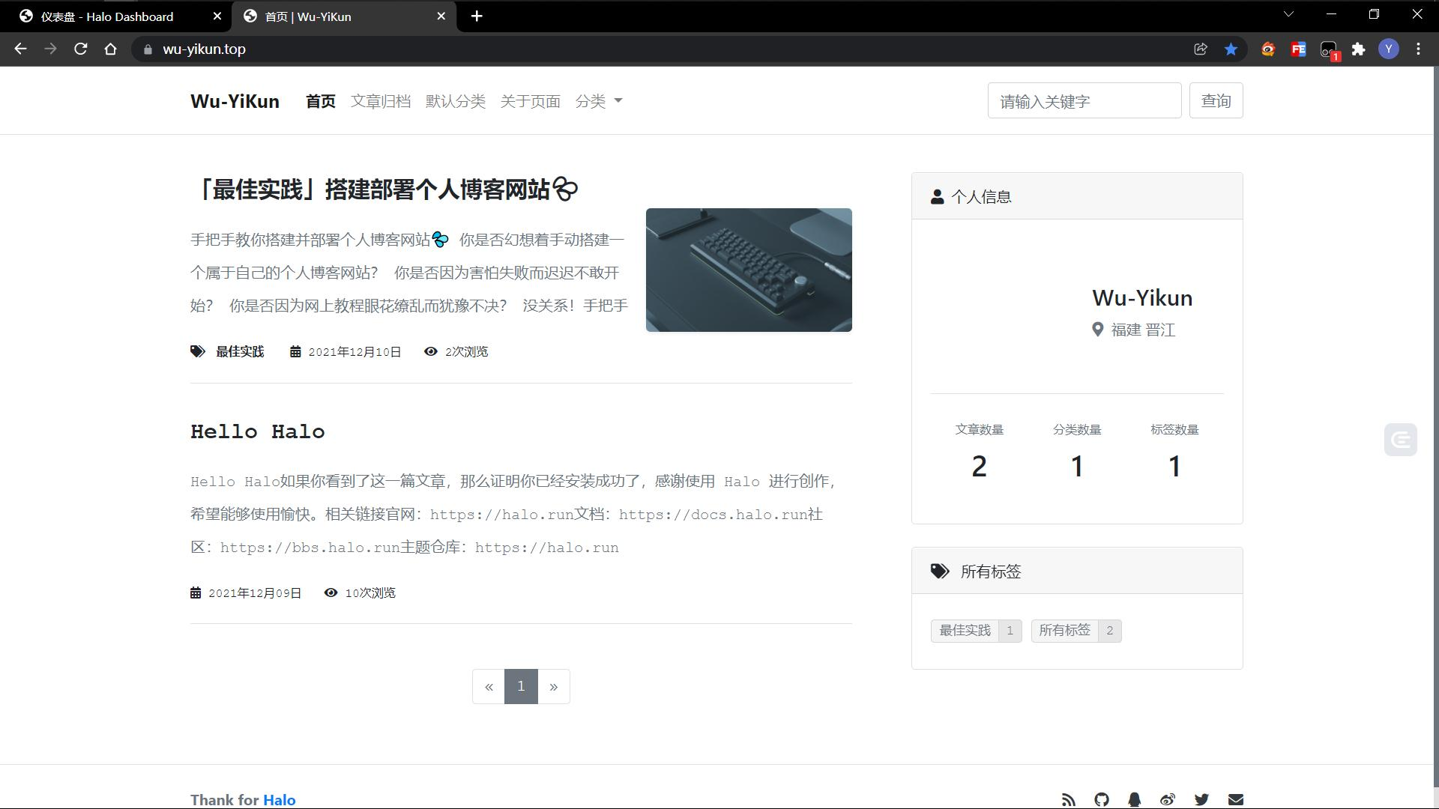
Task: Open the Hello Halo post title
Action: tap(257, 431)
